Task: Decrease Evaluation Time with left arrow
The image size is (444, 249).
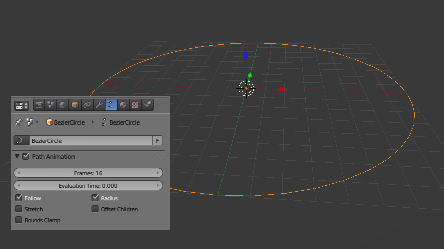Action: 19,185
